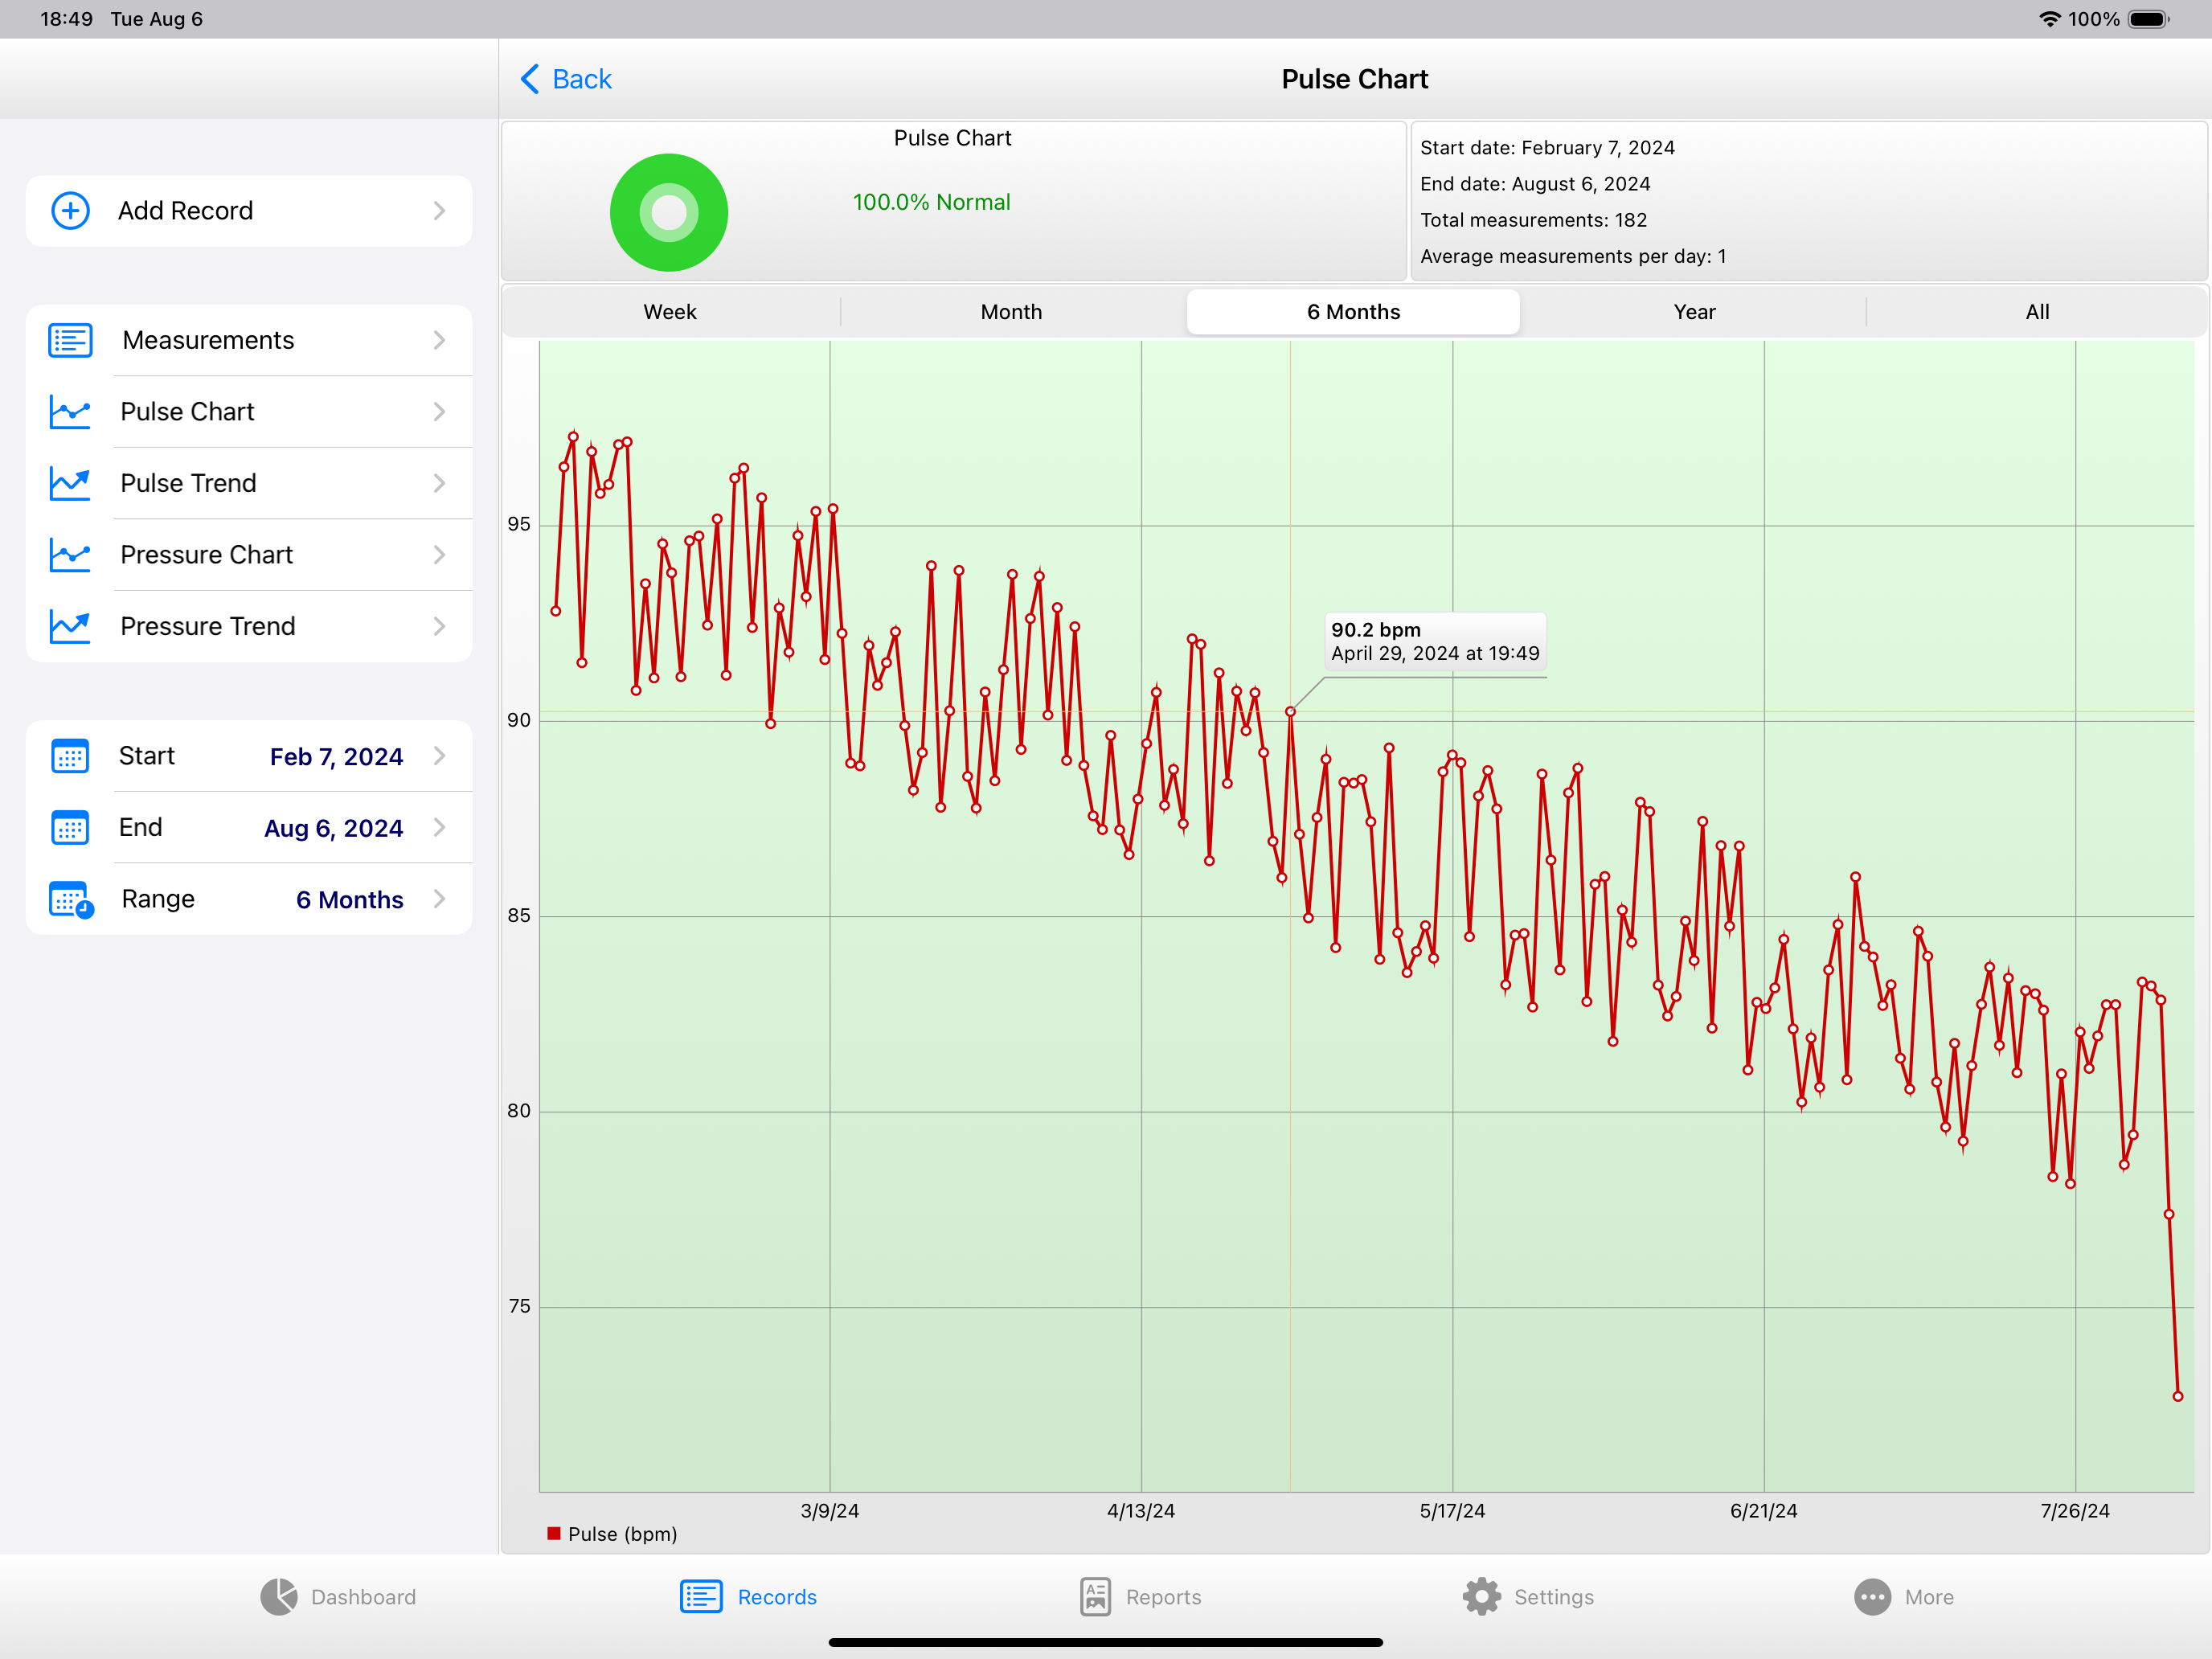Viewport: 2212px width, 1659px height.
Task: Open the More tab label
Action: pos(1929,1597)
